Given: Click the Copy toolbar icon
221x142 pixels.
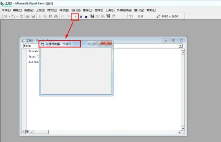Looking at the screenshot, I should tap(45, 16).
